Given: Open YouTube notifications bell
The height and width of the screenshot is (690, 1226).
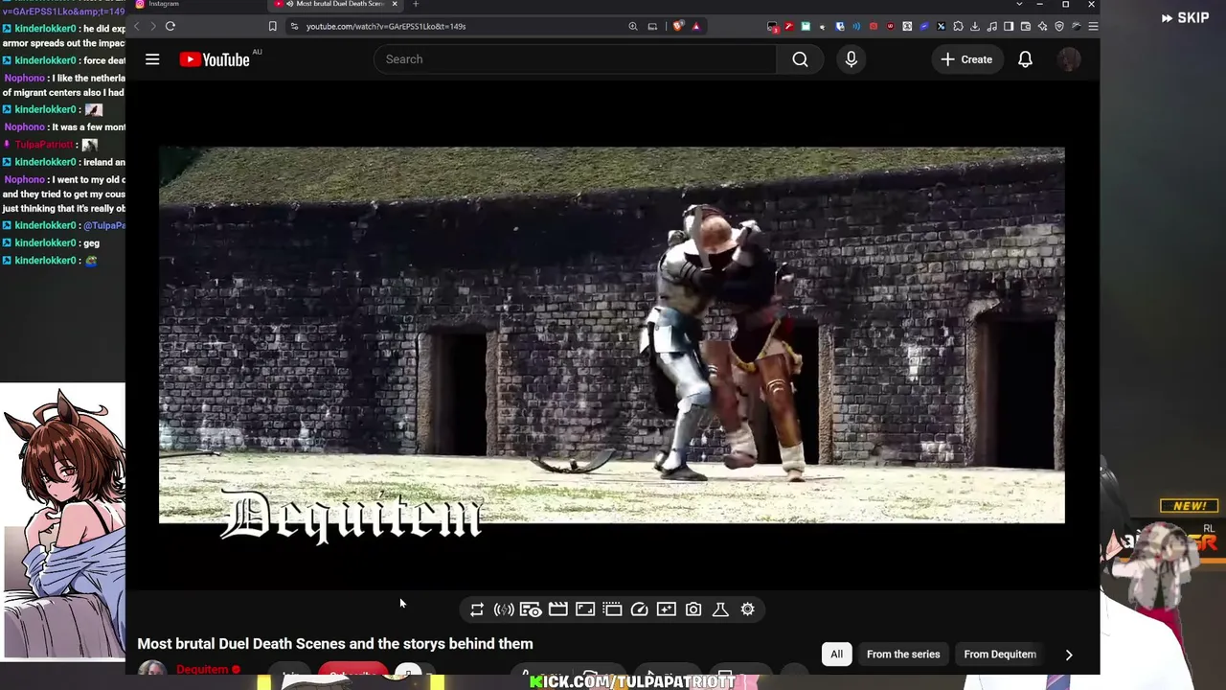Looking at the screenshot, I should pos(1025,59).
